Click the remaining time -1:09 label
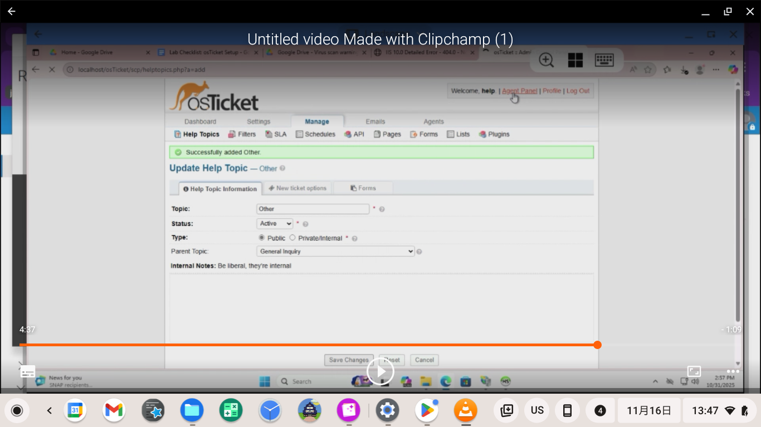Image resolution: width=761 pixels, height=427 pixels. (x=731, y=330)
